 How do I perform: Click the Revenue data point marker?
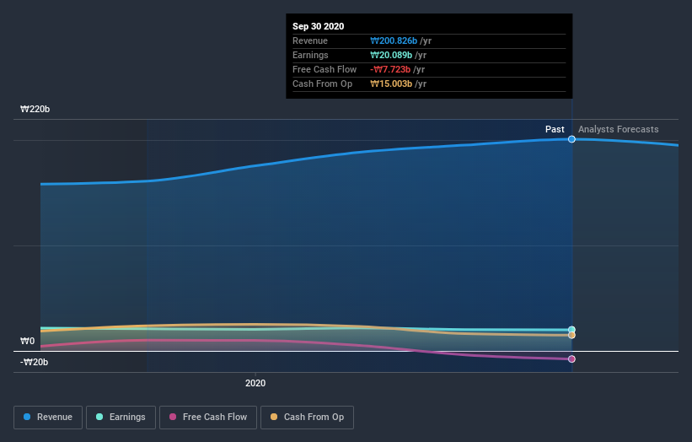pyautogui.click(x=571, y=139)
